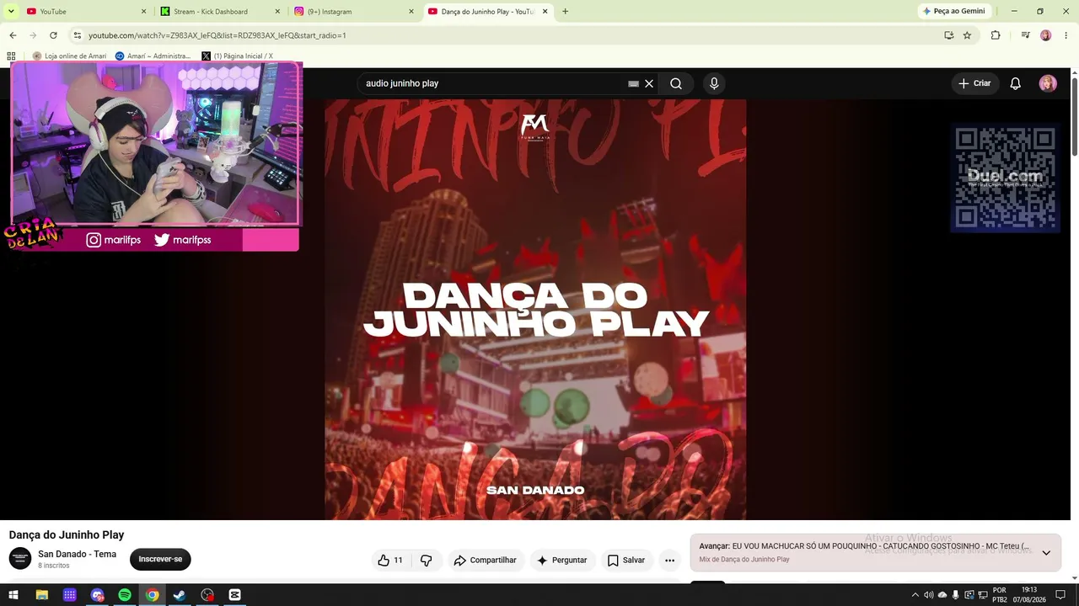Switch to the first YouTube tab
1079x606 pixels.
click(x=84, y=12)
